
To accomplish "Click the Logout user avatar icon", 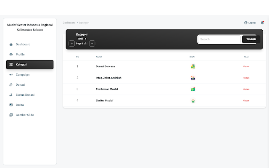I will tap(245, 23).
